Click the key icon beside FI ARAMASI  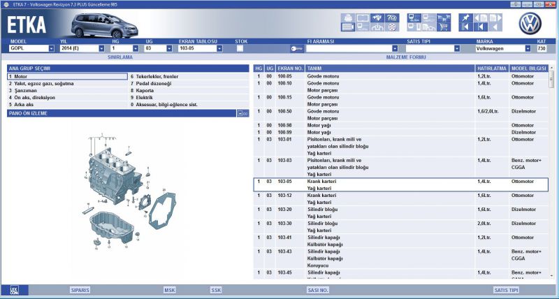click(296, 48)
